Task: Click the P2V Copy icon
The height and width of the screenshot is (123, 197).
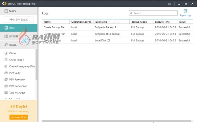Action: pyautogui.click(x=6, y=73)
